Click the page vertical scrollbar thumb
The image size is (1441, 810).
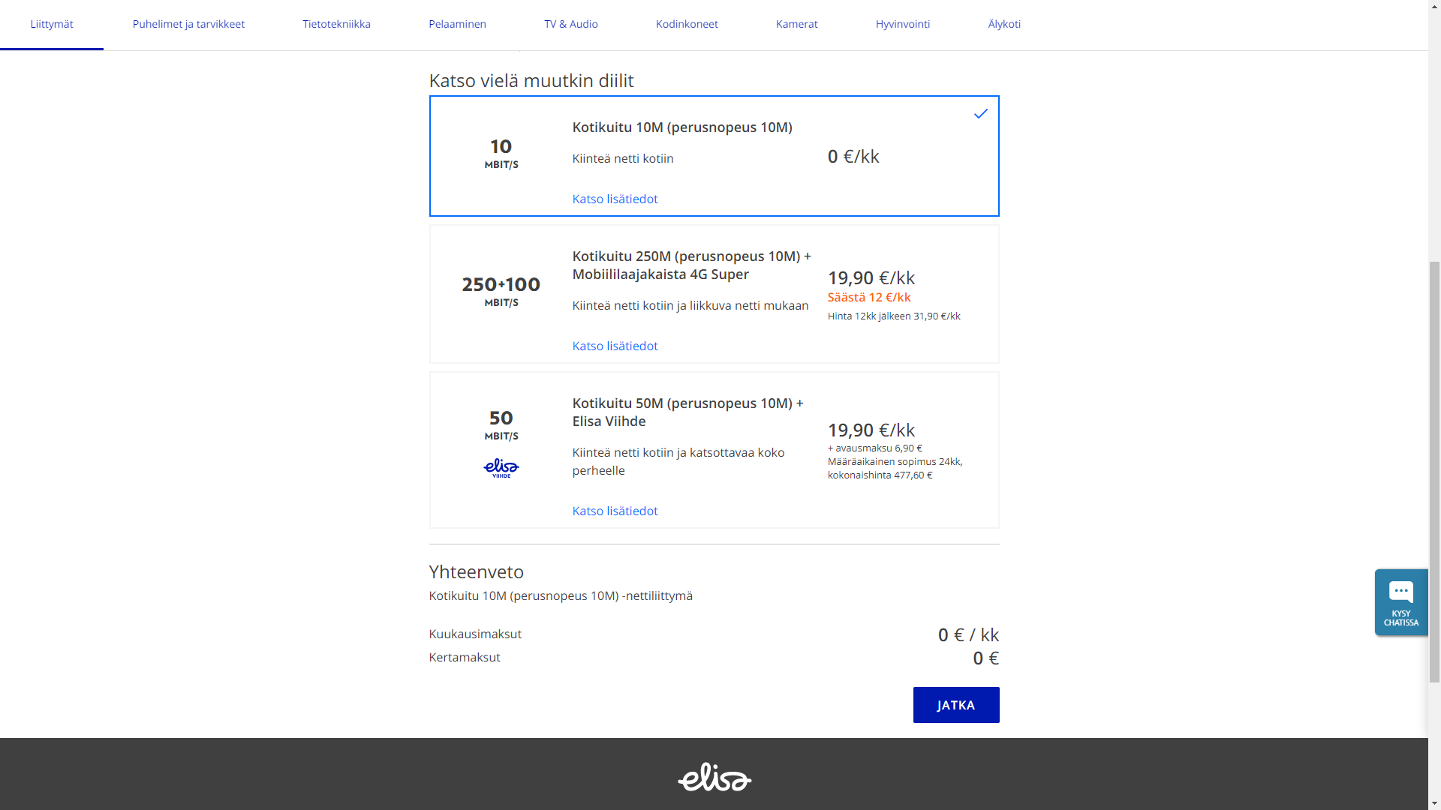pyautogui.click(x=1434, y=472)
